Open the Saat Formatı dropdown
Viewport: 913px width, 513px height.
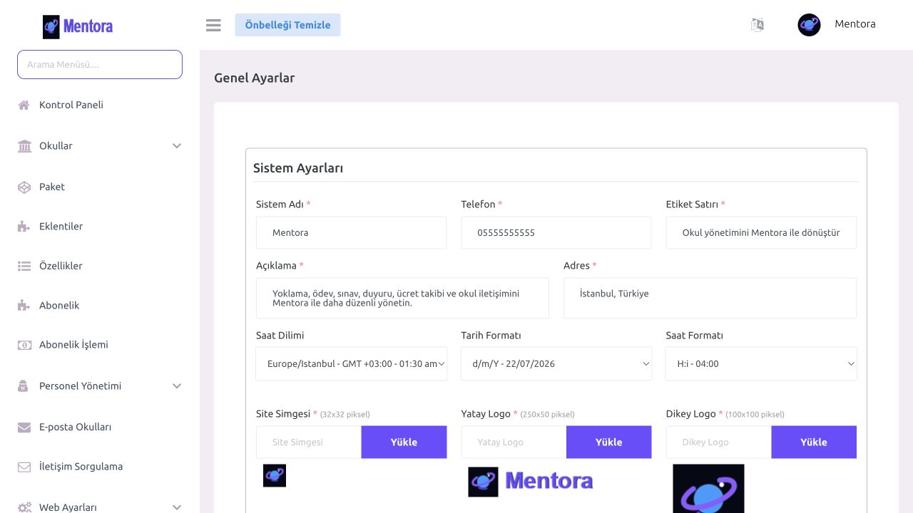point(761,363)
